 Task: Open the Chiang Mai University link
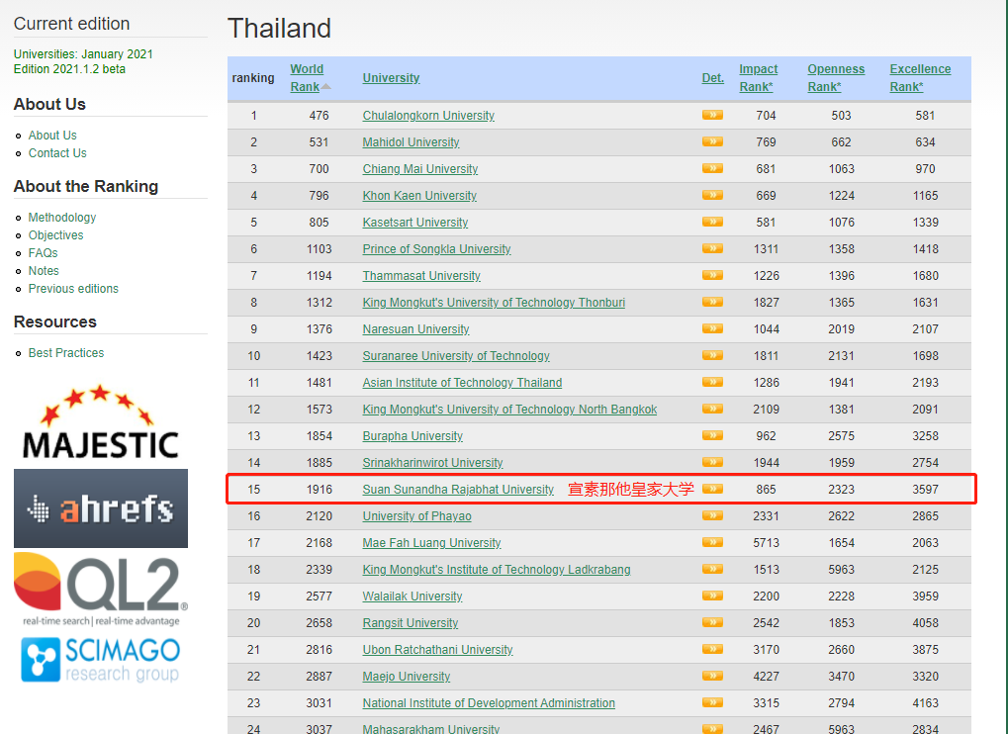[x=419, y=169]
